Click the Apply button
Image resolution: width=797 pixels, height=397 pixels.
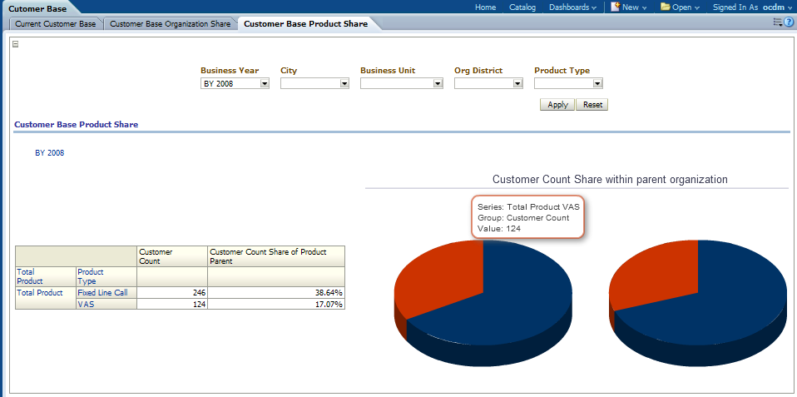click(557, 105)
